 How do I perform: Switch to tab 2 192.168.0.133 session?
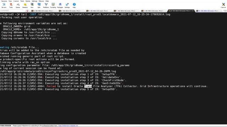[152, 11]
